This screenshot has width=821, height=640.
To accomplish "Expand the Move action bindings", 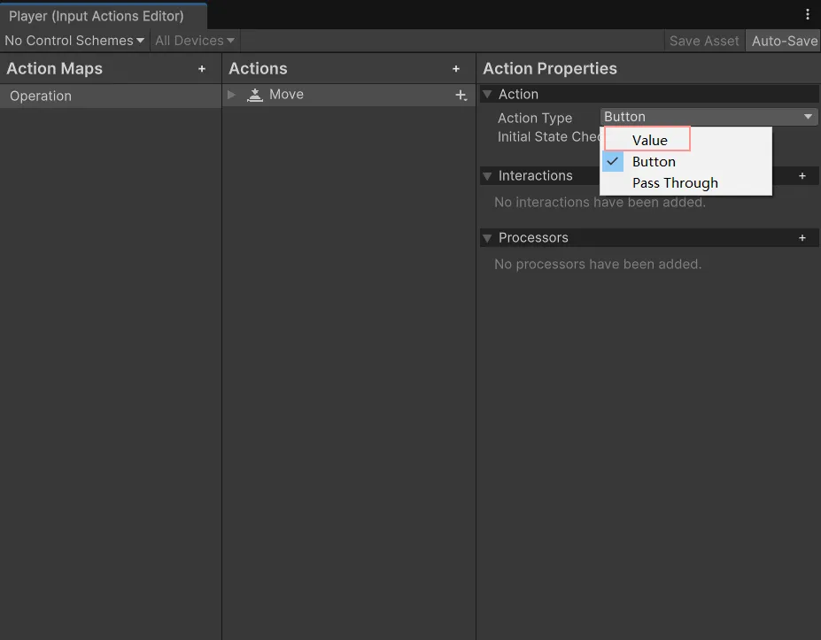I will tap(232, 95).
